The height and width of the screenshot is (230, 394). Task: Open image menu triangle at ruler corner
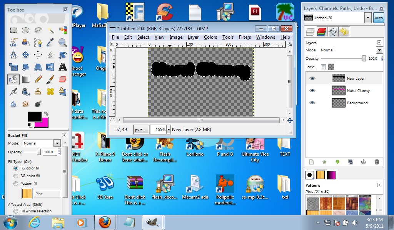pos(112,44)
